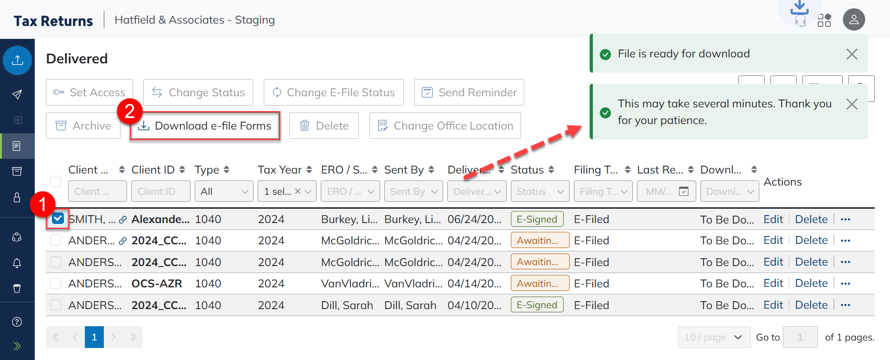This screenshot has width=890, height=360.
Task: Open the user profile avatar
Action: click(x=853, y=20)
